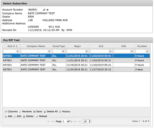The image size is (154, 128).
Task: Clear the account number with the X icon
Action: 48,10
